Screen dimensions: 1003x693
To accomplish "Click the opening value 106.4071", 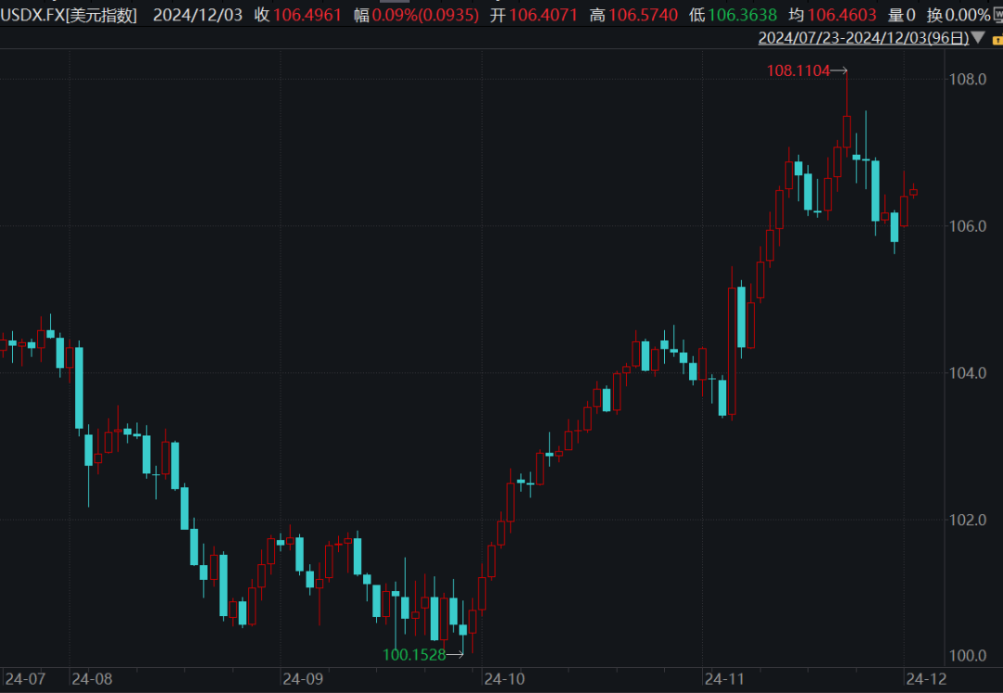I will [543, 15].
